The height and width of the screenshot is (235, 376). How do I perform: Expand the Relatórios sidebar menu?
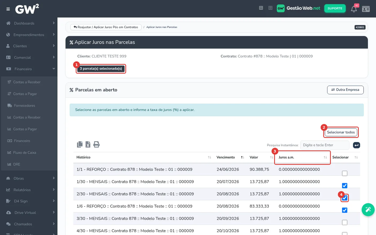point(29,190)
